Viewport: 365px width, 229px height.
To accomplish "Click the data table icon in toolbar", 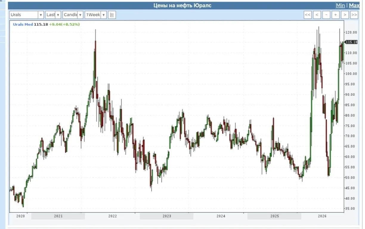I will tap(112, 15).
